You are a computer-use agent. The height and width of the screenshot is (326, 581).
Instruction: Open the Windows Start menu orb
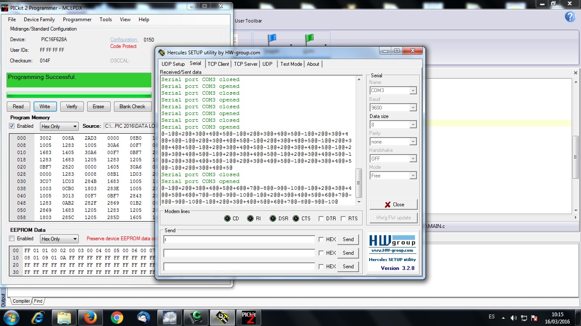click(x=11, y=317)
